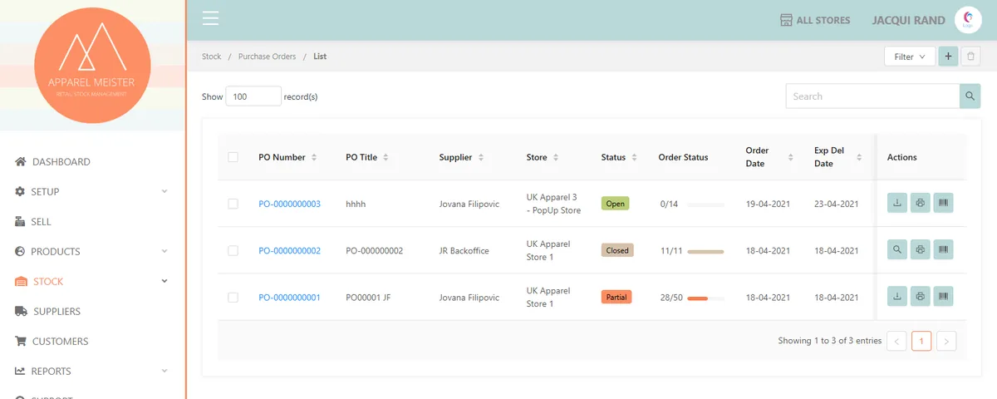Screen dimensions: 997x399
Task: Click the search magnifier button
Action: pos(970,96)
